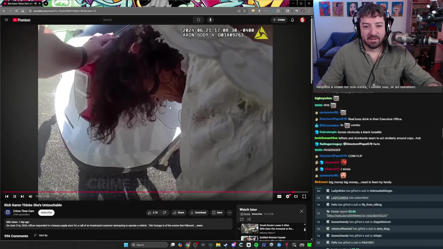Go to YouTube Premium home logo
This screenshot has height=249, width=443.
coord(21,20)
